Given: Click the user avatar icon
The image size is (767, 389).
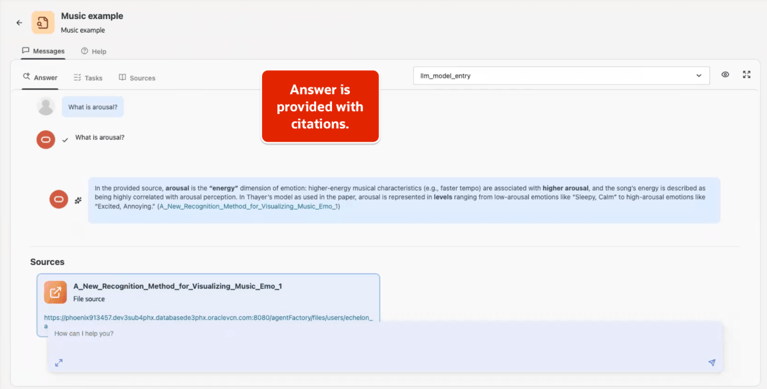Looking at the screenshot, I should point(46,106).
